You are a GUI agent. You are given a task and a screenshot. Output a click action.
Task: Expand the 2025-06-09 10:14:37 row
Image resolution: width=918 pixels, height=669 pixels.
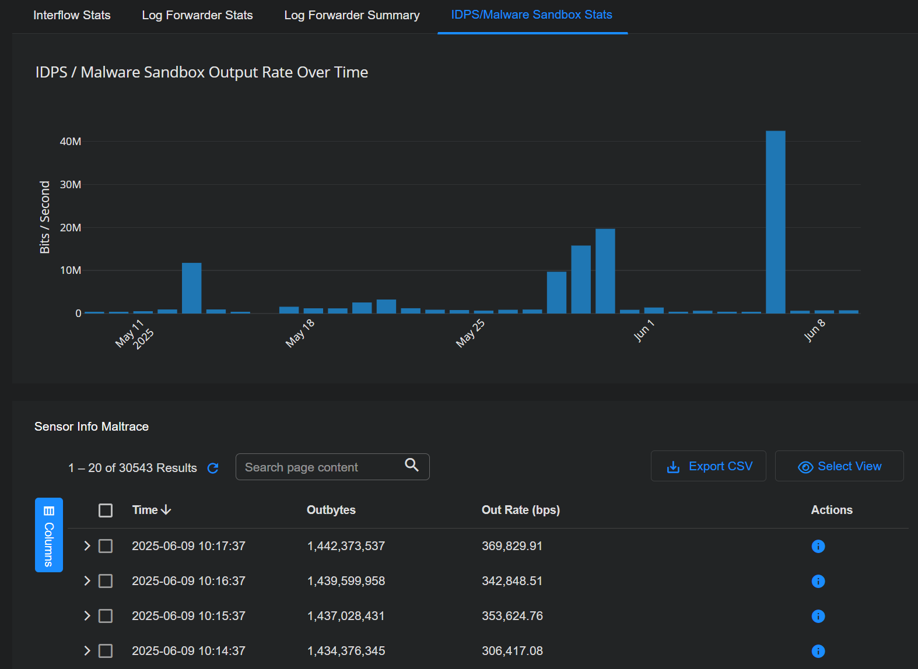tap(87, 651)
